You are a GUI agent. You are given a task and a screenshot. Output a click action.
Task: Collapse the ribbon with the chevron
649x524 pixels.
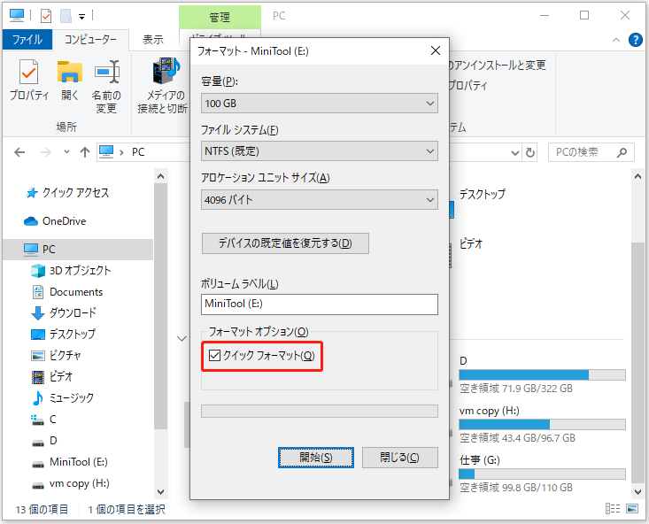click(x=616, y=40)
